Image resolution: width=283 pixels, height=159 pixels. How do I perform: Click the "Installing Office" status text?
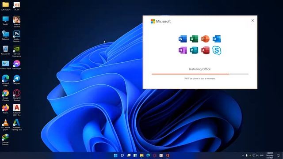click(x=200, y=69)
